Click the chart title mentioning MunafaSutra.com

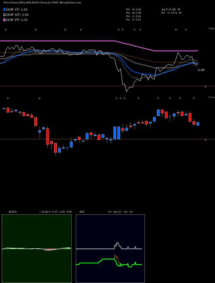point(42,3)
